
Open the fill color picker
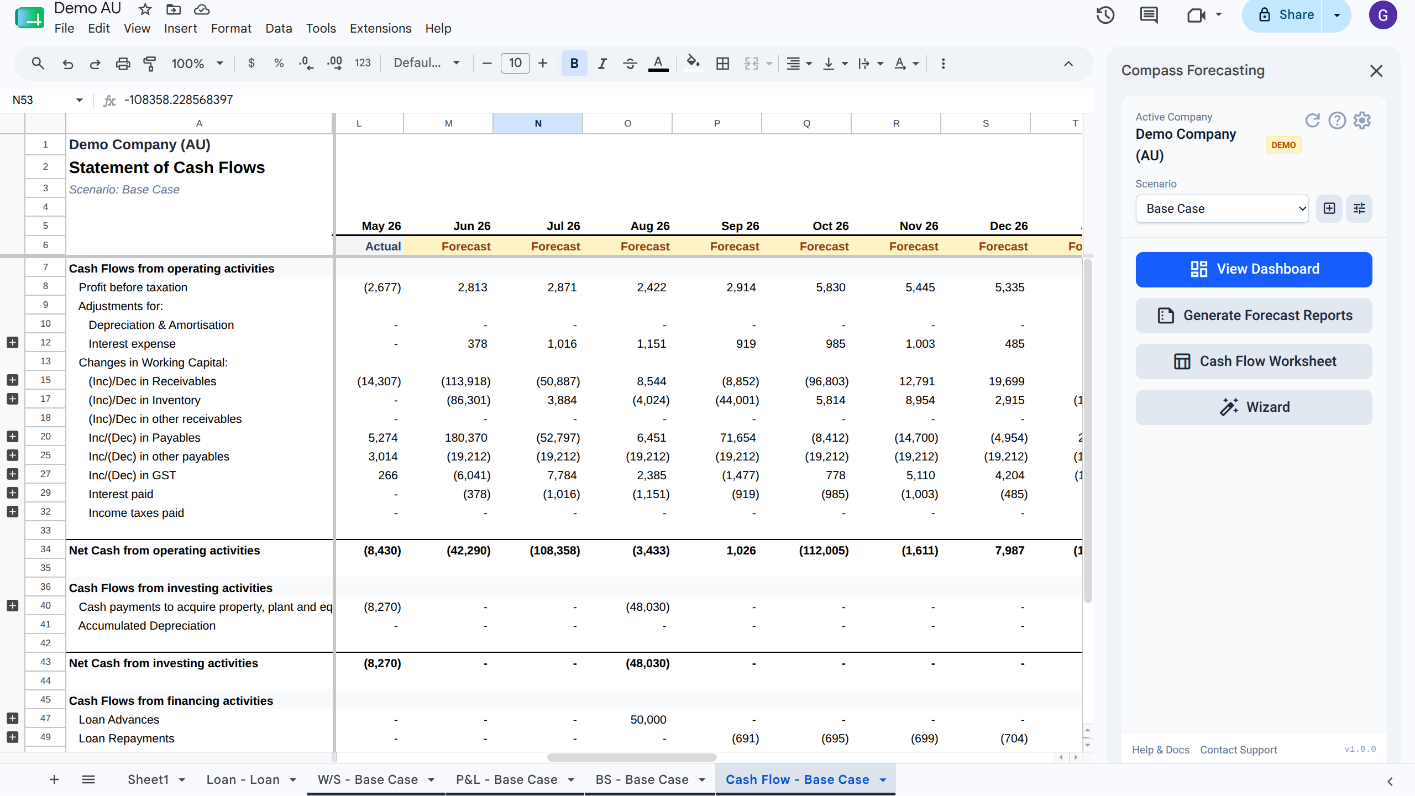(693, 64)
